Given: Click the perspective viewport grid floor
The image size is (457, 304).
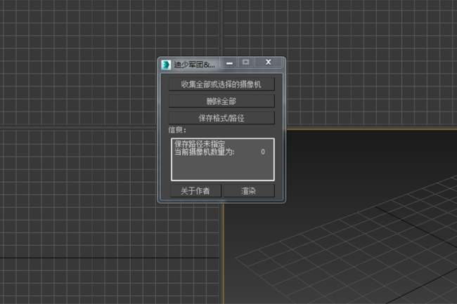Looking at the screenshot, I should [352, 260].
